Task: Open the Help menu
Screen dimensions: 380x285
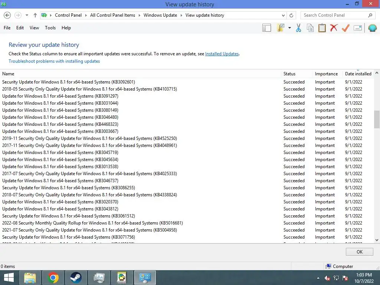Action: pyautogui.click(x=66, y=28)
